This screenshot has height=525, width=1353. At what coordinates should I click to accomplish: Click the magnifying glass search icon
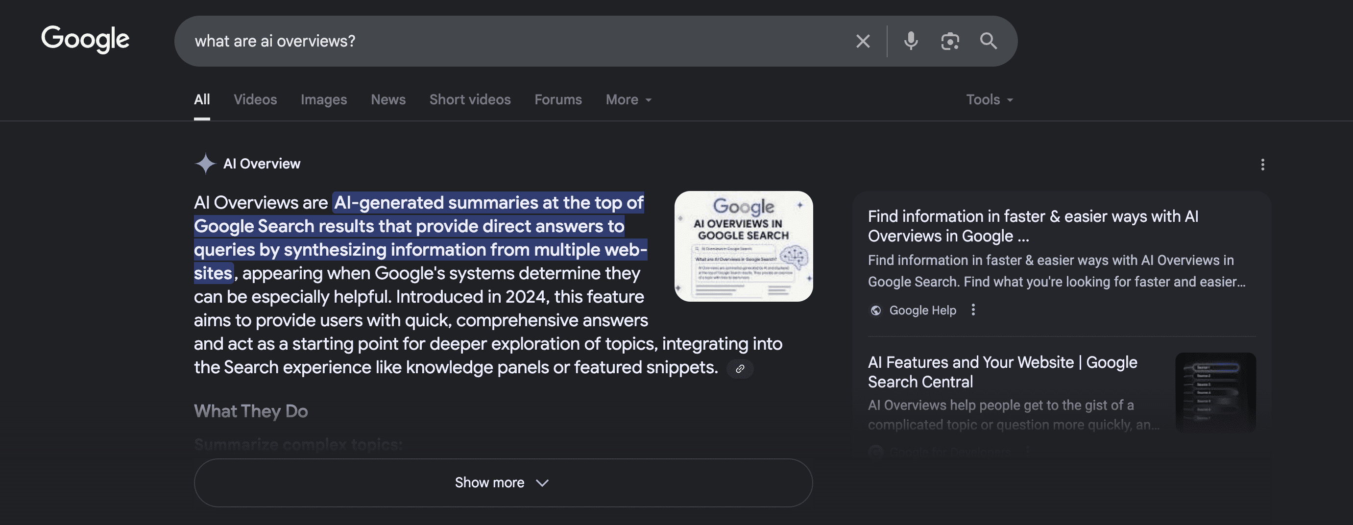[988, 41]
